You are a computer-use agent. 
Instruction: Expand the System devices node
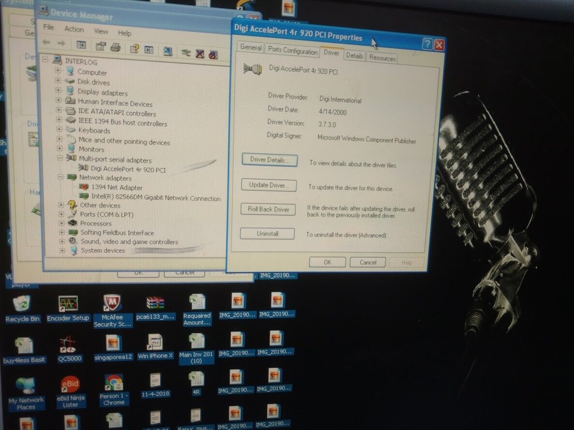(62, 250)
